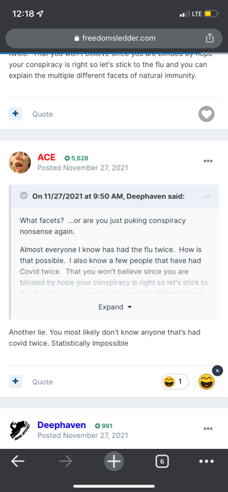Like the top post with heart icon

(x=206, y=114)
